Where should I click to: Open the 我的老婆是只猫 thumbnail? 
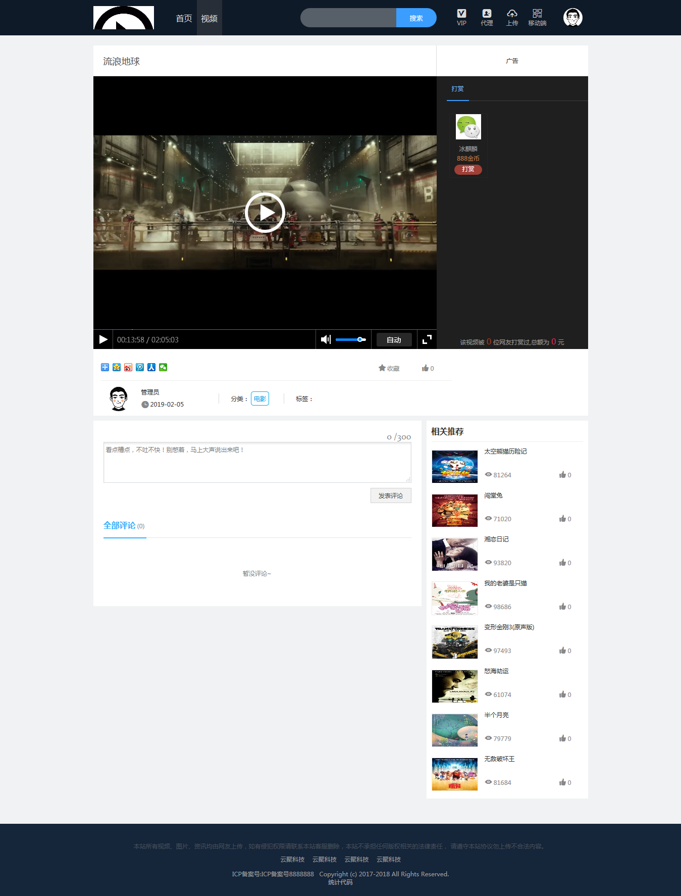pos(455,599)
